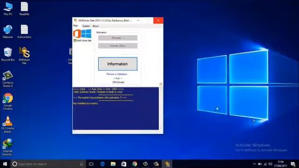
Task: Click the small button above the log scrollbar
Action: point(161,84)
